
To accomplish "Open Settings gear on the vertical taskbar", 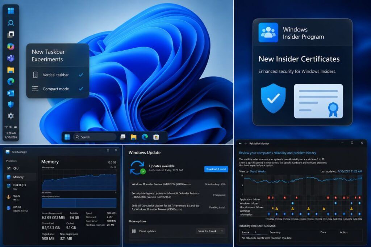I will click(x=11, y=116).
